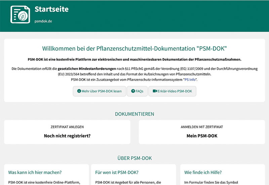Click the question mark icon in the FAQs button
Screen dimensions: 269x185
click(133, 91)
